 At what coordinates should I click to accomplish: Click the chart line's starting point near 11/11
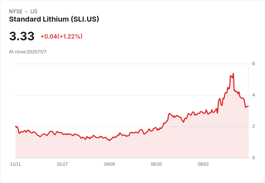pyautogui.click(x=16, y=126)
